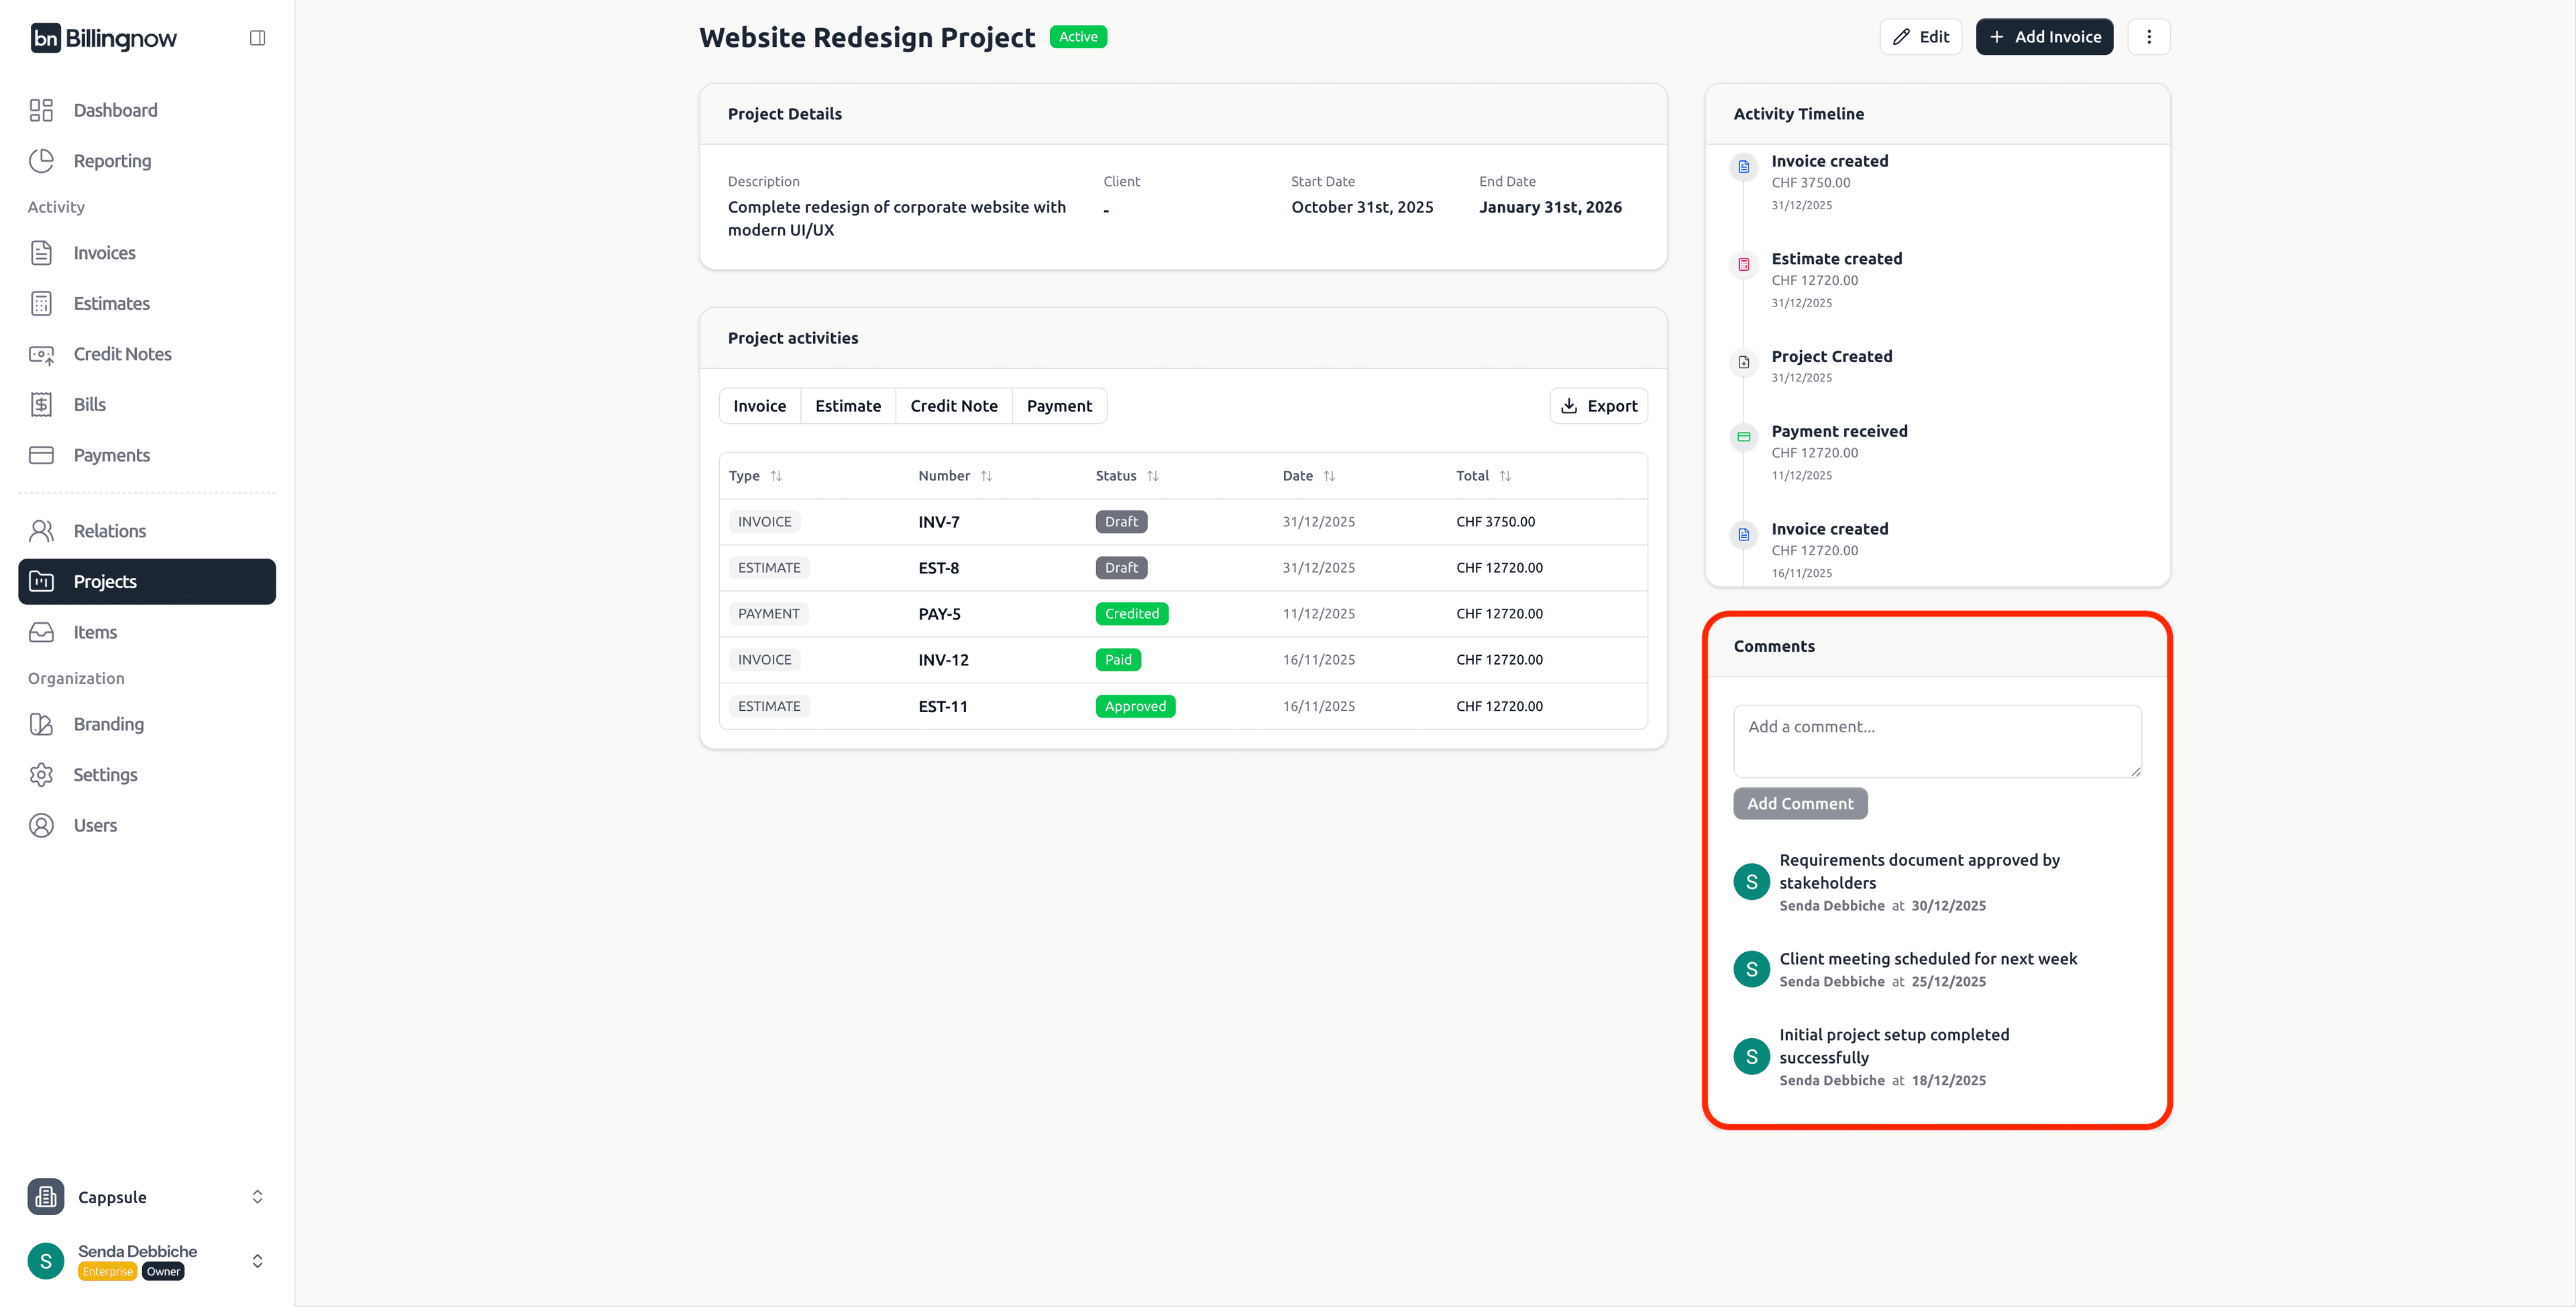Open the three-dot overflow menu
The image size is (2576, 1307).
2149,36
